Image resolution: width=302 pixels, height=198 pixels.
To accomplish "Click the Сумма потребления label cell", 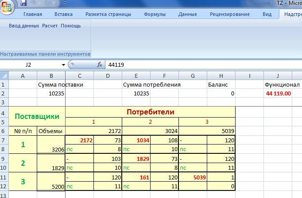I will (x=136, y=84).
